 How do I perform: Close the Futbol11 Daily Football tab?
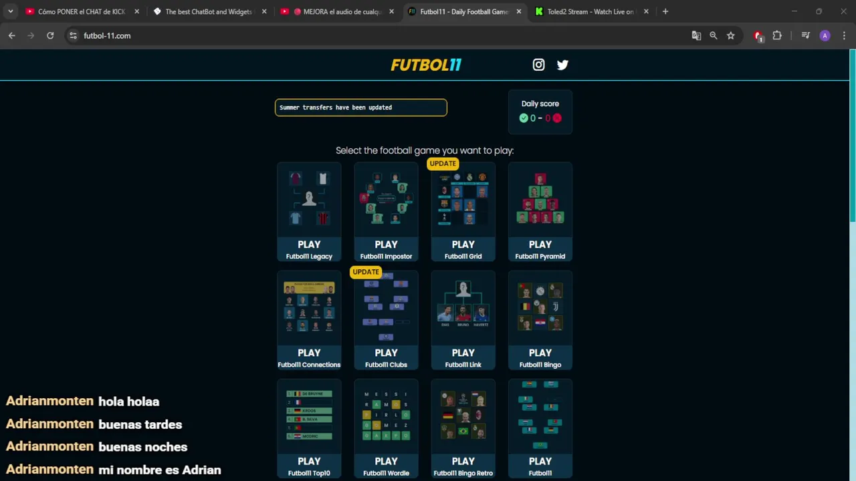click(518, 11)
